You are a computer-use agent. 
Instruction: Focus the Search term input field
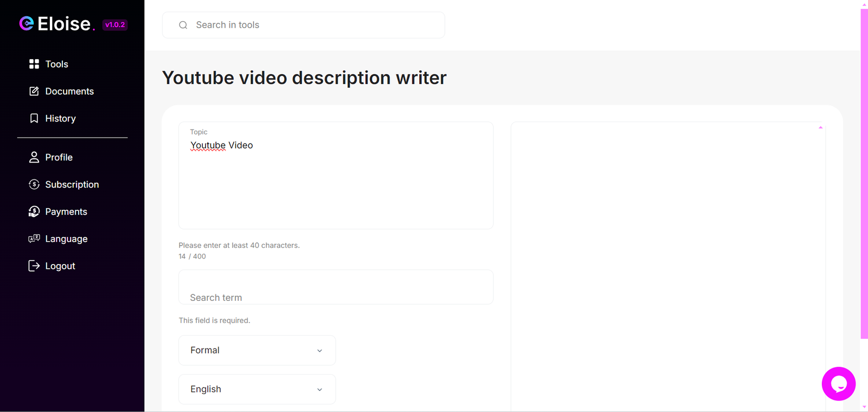tap(336, 287)
